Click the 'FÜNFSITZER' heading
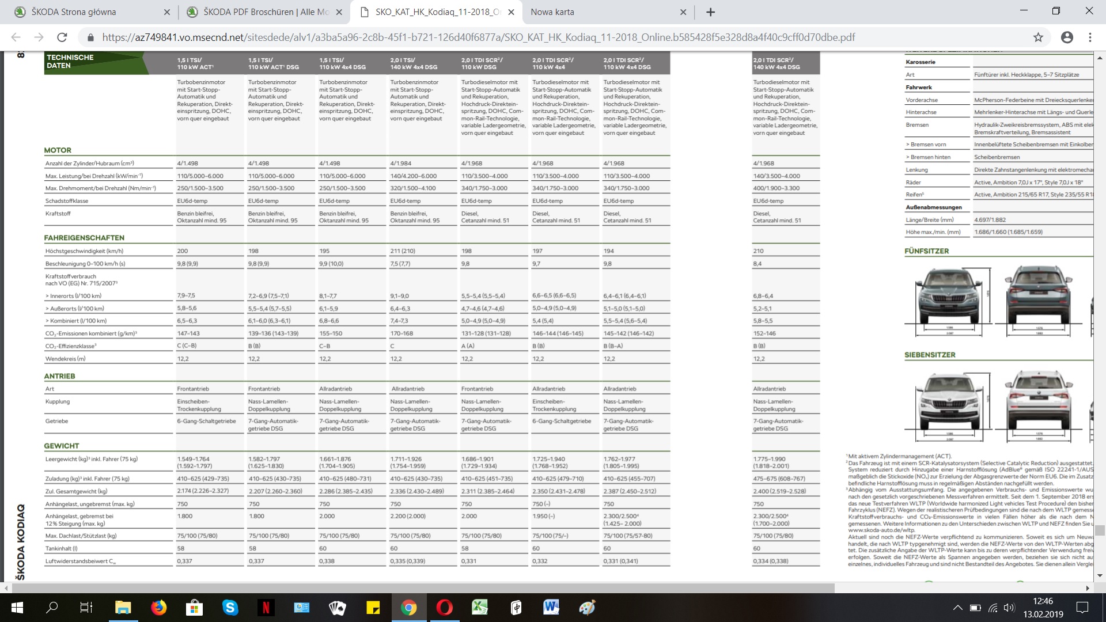 click(927, 251)
